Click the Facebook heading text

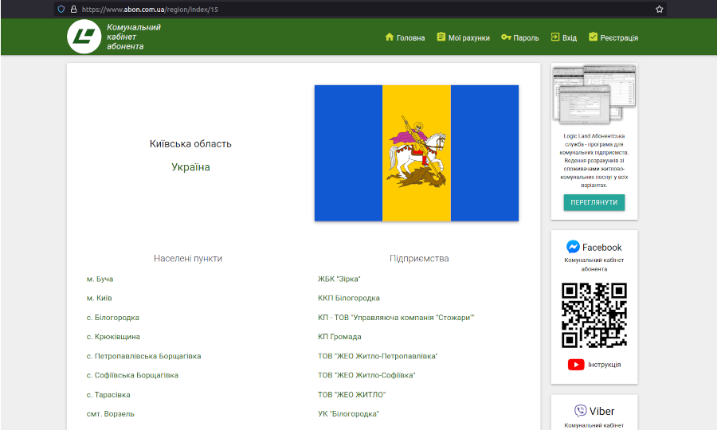point(601,247)
